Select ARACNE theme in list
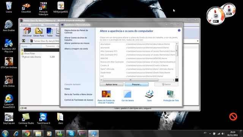Screen dimensions: 243x137 tap(137, 58)
